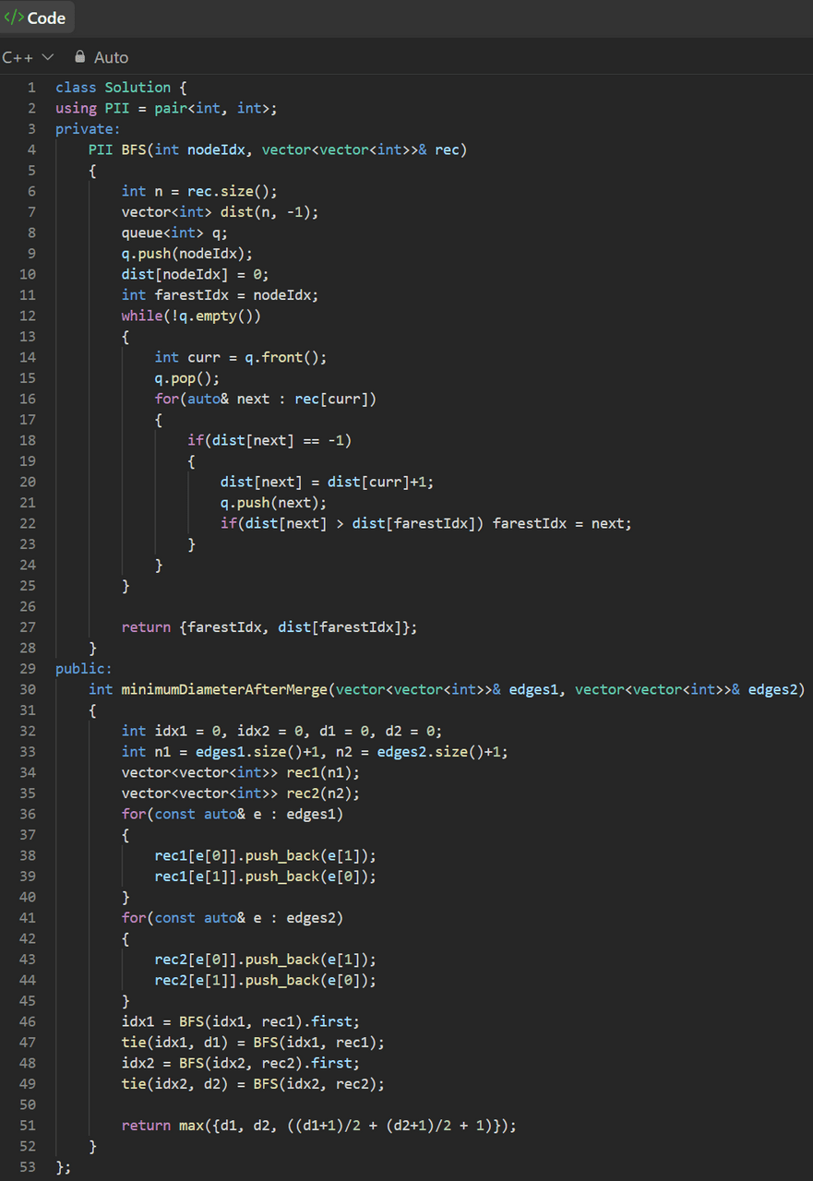Click line number 53 in the gutter

(x=28, y=1167)
